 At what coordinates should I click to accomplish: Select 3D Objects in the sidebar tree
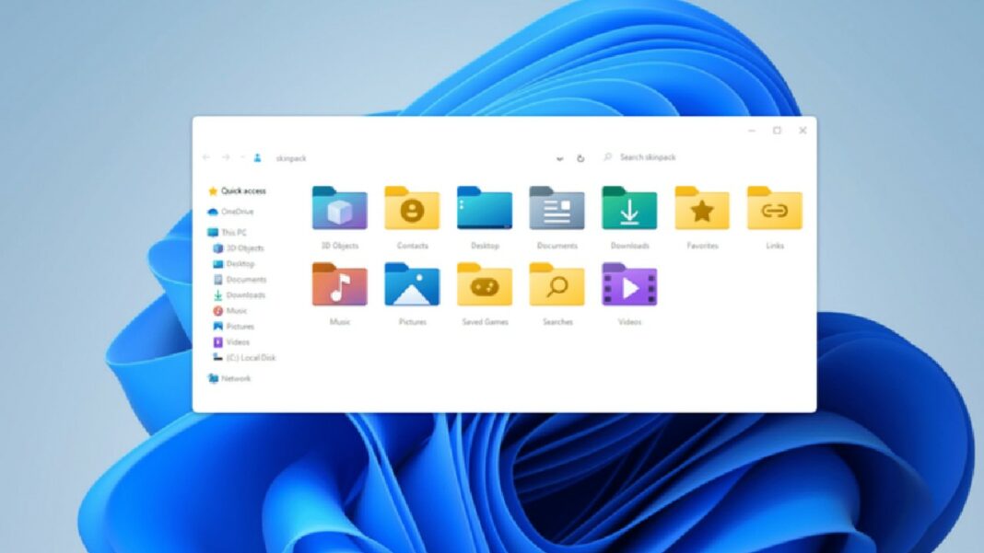pyautogui.click(x=239, y=248)
